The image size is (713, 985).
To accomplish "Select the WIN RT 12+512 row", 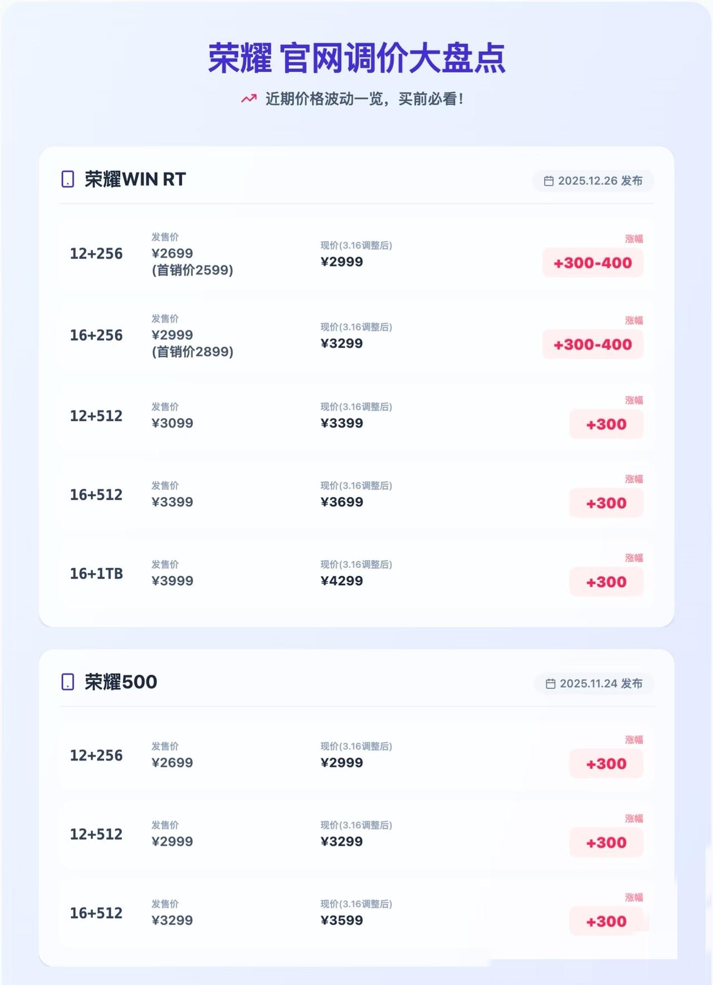I will click(x=356, y=416).
